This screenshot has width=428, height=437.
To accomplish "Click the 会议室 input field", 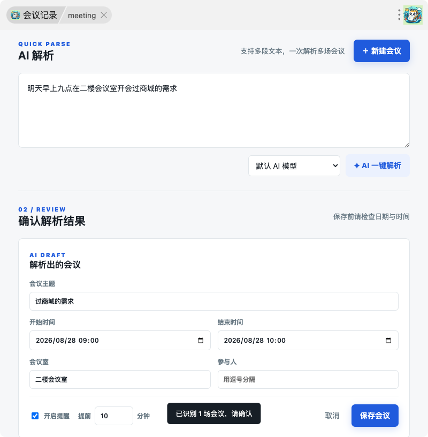I will (x=120, y=379).
